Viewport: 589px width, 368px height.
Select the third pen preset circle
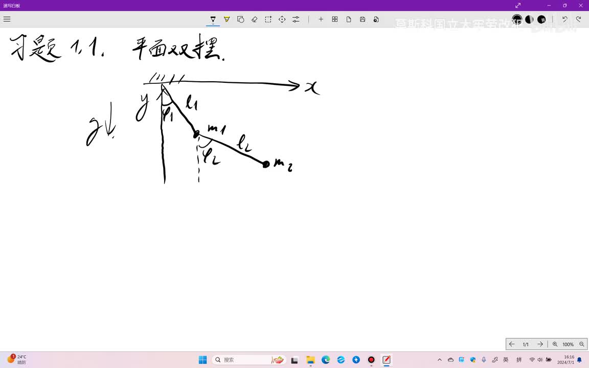(541, 19)
